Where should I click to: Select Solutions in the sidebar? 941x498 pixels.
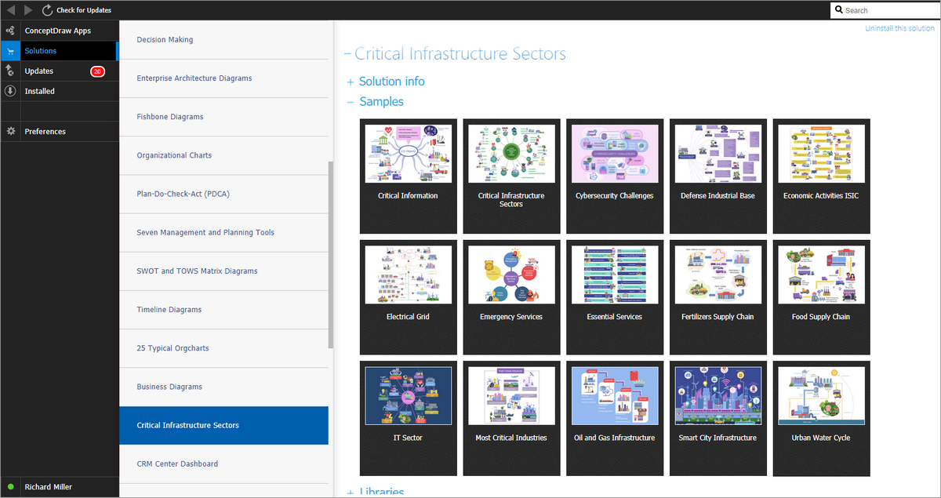coord(59,51)
